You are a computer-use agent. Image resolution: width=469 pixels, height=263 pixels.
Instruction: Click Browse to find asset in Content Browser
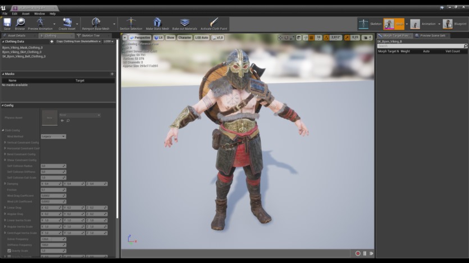pos(20,24)
